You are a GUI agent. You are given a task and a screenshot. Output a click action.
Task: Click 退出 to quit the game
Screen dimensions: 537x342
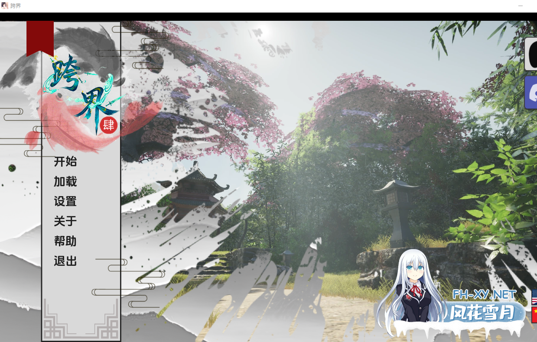65,261
